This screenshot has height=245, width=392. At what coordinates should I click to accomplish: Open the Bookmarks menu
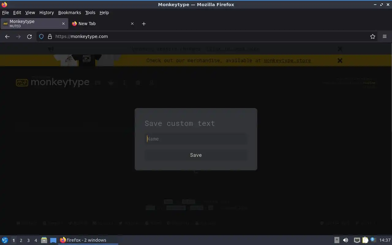tap(70, 13)
